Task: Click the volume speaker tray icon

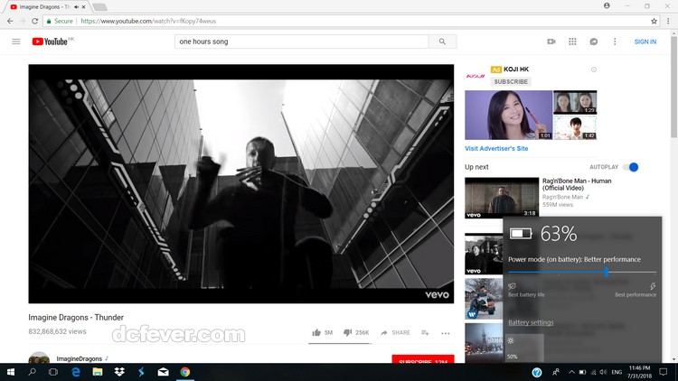Action: click(604, 372)
